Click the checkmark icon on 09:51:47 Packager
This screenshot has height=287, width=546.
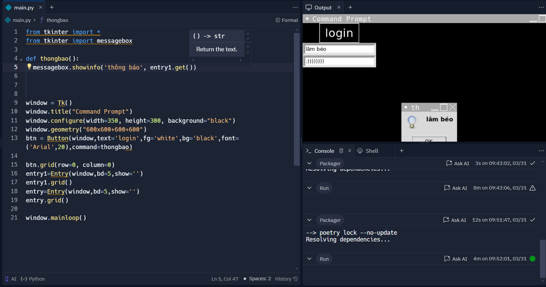coord(533,220)
